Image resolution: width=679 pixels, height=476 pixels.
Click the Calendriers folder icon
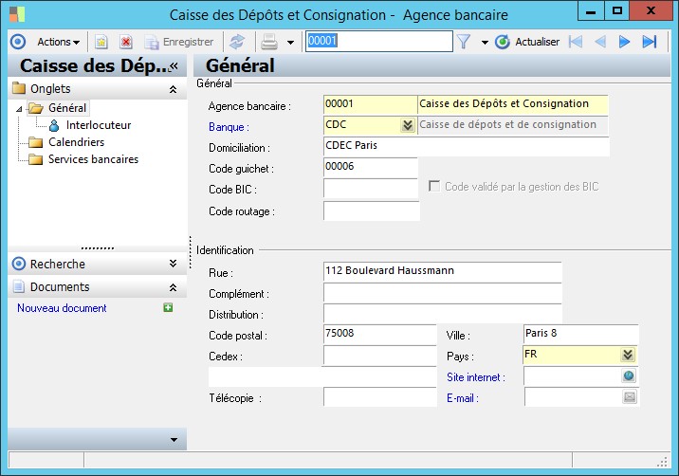click(x=35, y=142)
